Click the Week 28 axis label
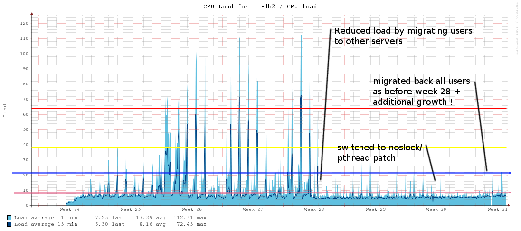Viewport: 521px width, 231px height. point(314,209)
